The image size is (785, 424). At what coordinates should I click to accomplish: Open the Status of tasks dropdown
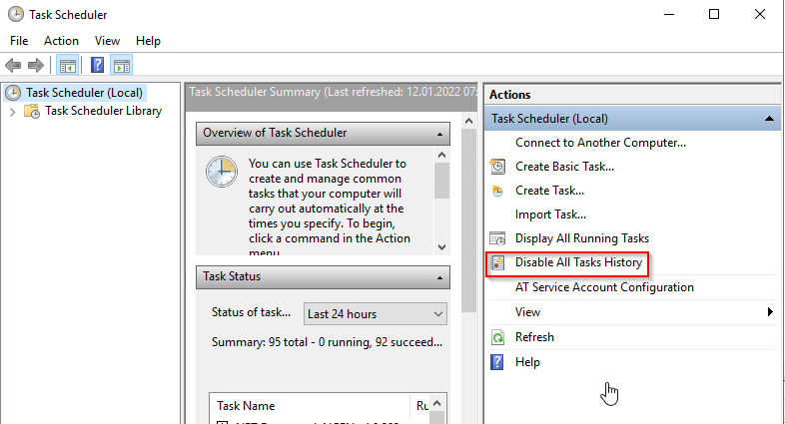(376, 314)
